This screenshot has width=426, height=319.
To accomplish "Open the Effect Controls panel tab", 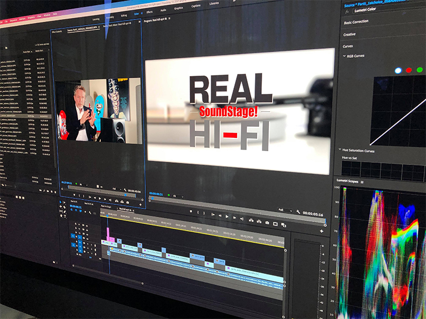I will pyautogui.click(x=57, y=32).
